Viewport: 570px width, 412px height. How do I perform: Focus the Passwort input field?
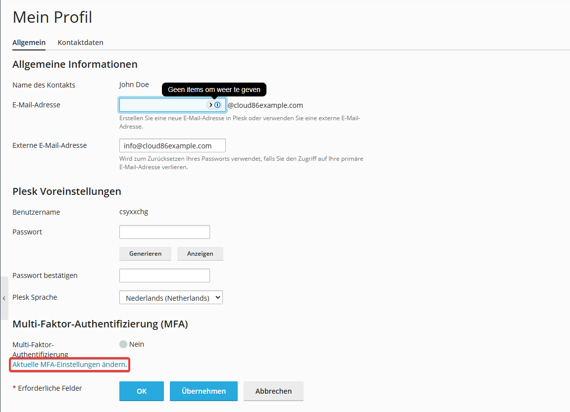tap(164, 232)
